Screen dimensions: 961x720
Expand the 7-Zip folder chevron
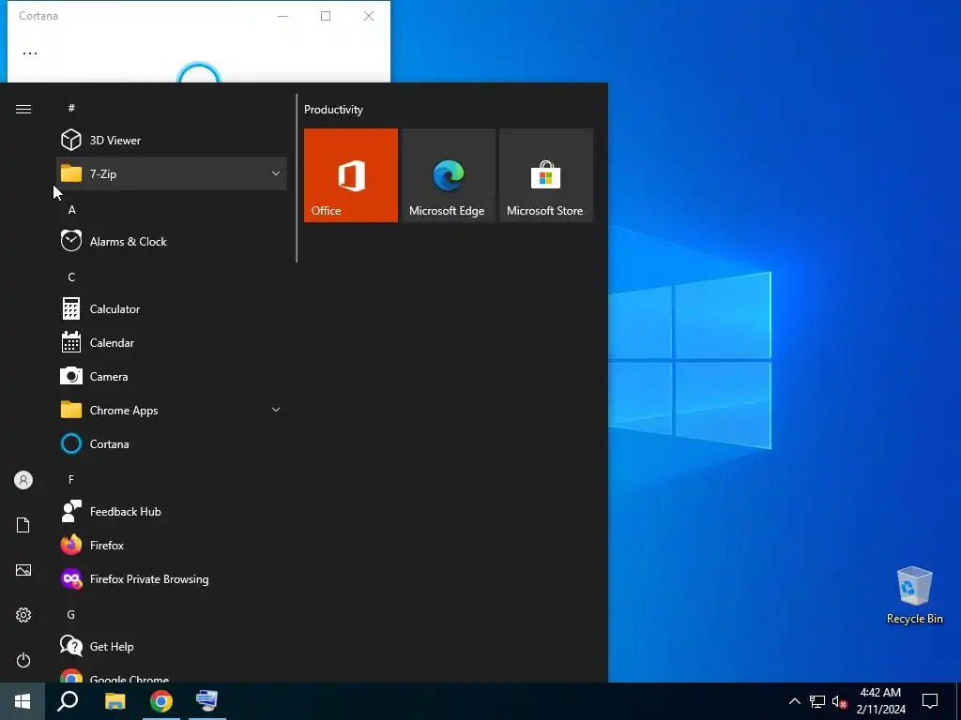point(276,173)
